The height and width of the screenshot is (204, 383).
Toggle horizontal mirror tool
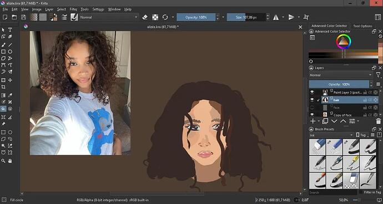(x=276, y=17)
